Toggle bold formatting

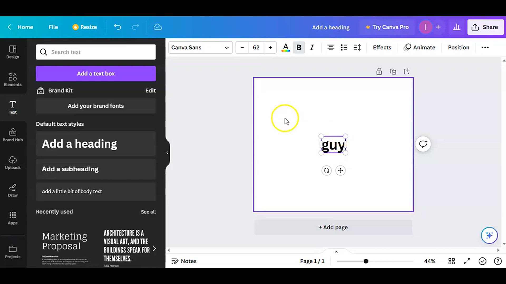(x=299, y=48)
